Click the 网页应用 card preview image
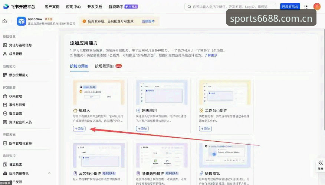Screen dimensions: 325x185 pyautogui.click(x=162, y=92)
